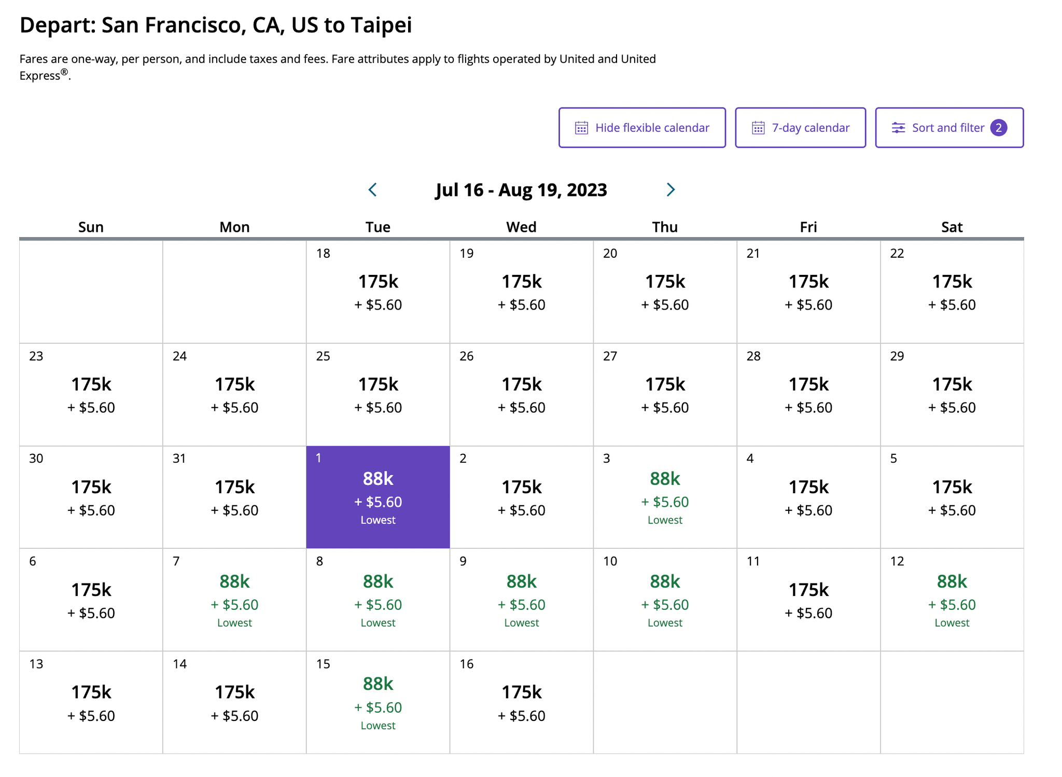Pick July 18 as departure date
Image resolution: width=1062 pixels, height=777 pixels.
[x=378, y=290]
